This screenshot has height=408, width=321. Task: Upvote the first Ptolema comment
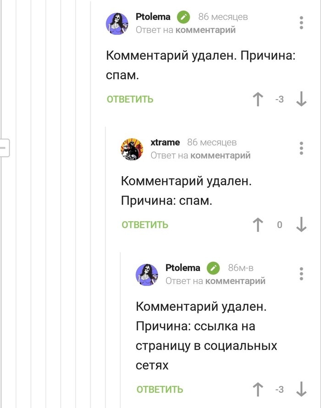point(258,99)
